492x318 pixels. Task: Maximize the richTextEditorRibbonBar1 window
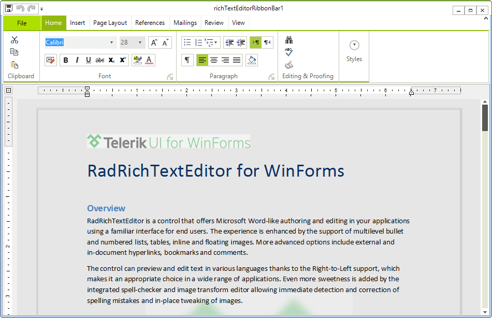coord(470,10)
